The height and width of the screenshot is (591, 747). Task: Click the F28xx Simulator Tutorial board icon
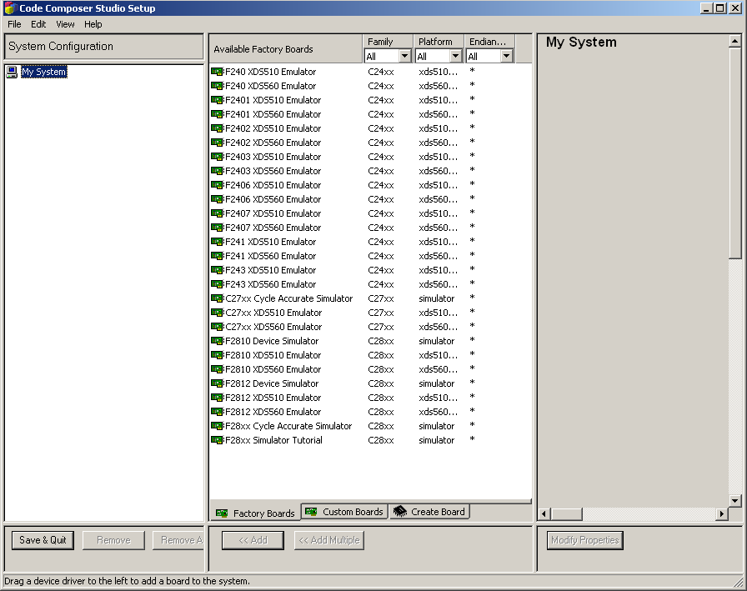coord(217,440)
